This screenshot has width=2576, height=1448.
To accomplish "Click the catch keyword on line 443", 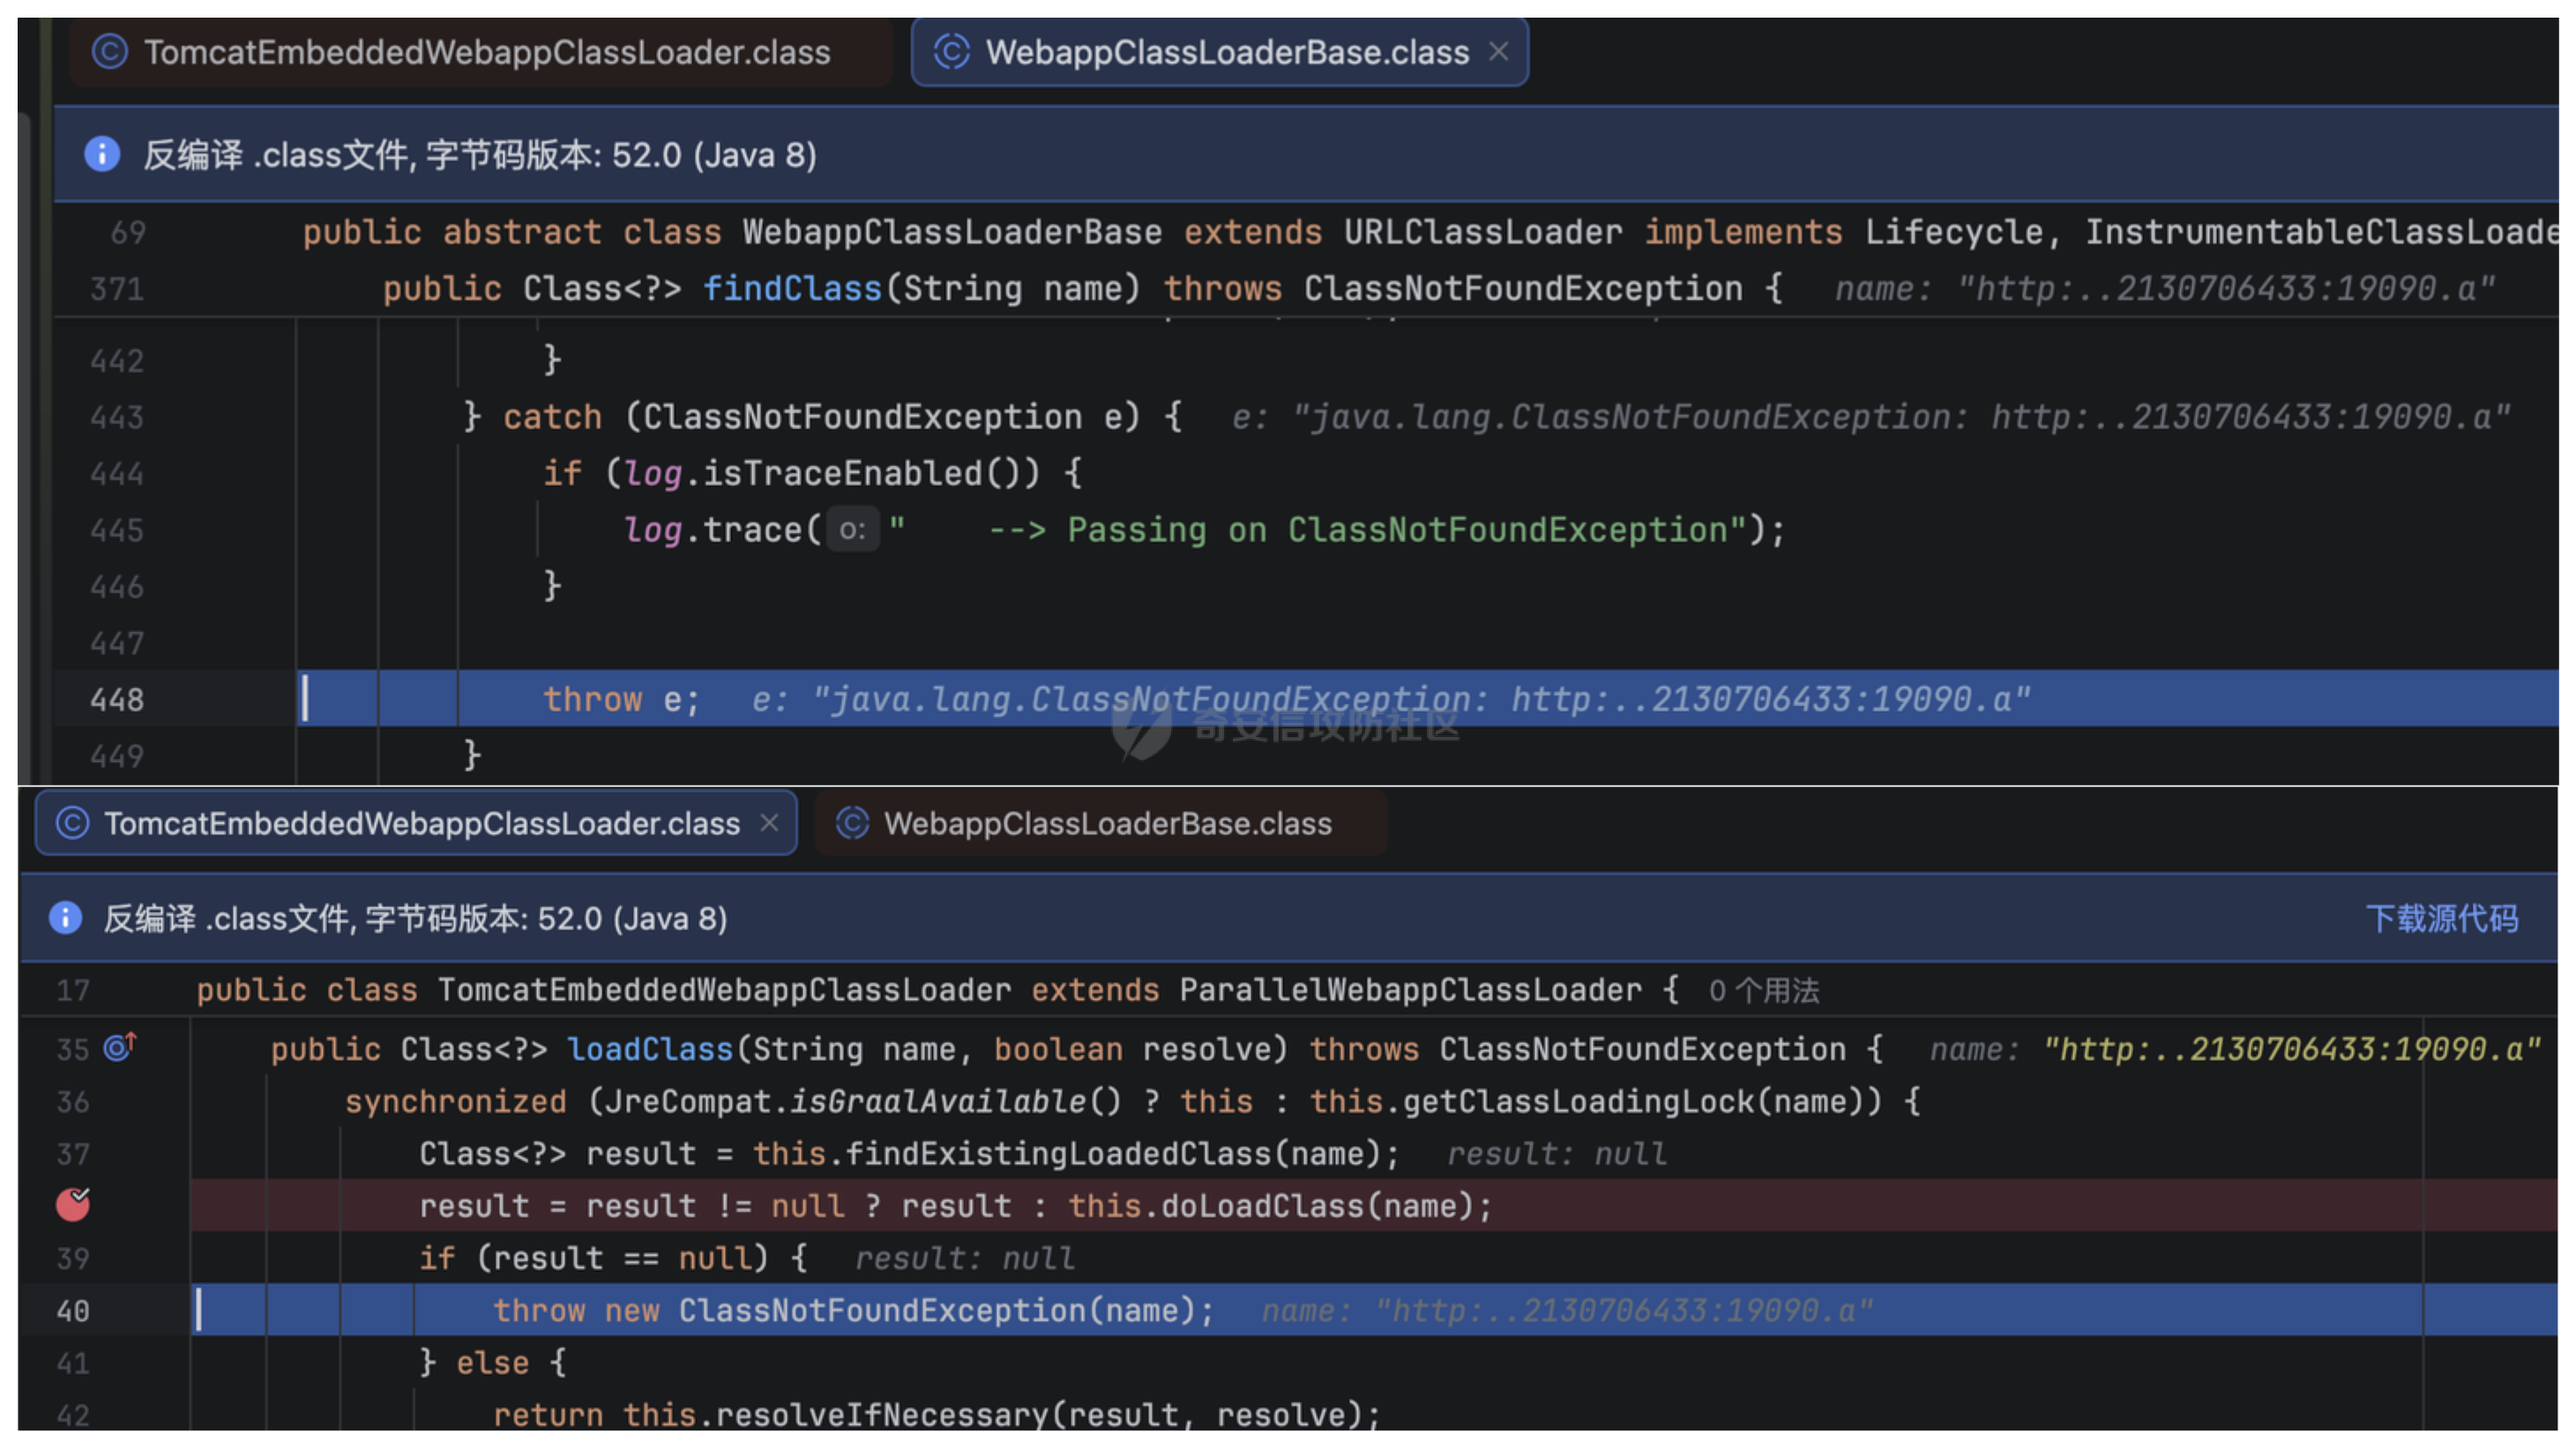I will click(552, 416).
